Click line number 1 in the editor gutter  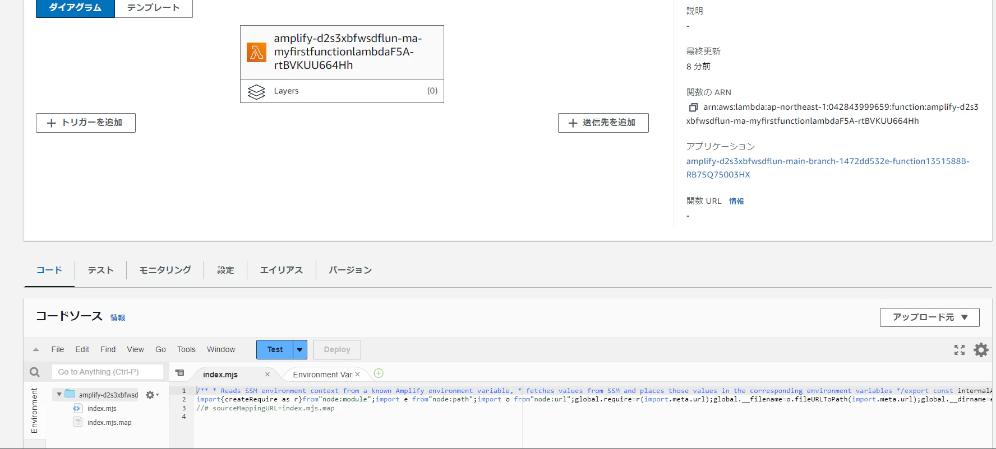(x=183, y=391)
